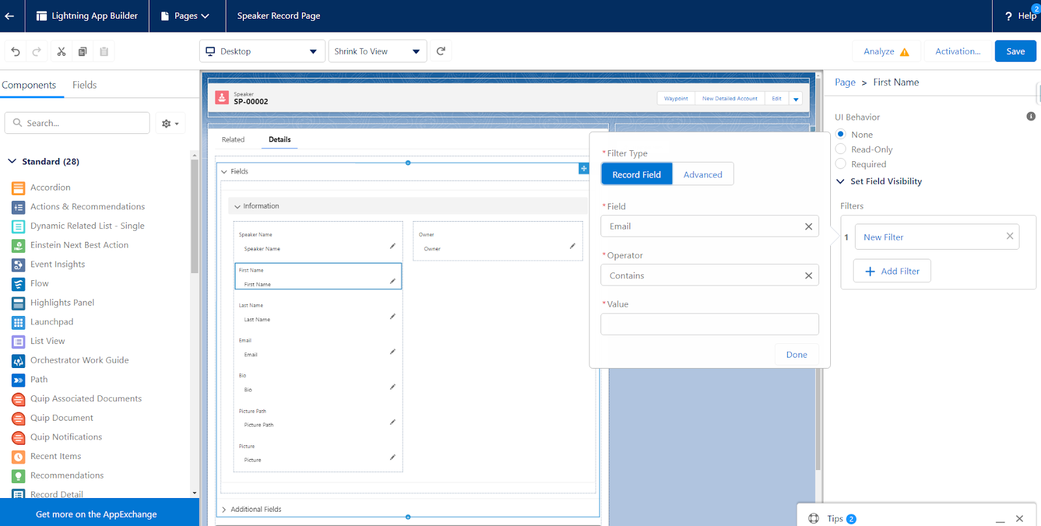
Task: Click the component Search box
Action: pos(77,123)
